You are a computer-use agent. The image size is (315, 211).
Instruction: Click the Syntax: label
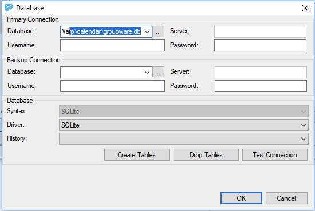coord(17,111)
